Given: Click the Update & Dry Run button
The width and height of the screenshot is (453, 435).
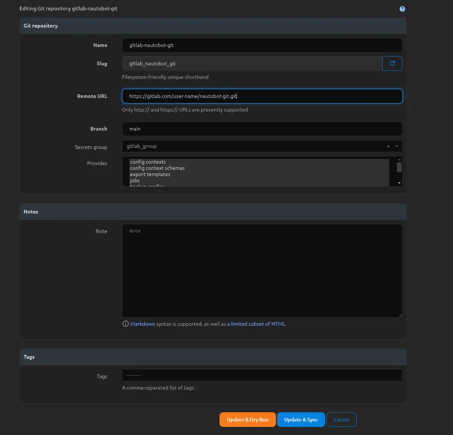Looking at the screenshot, I should [x=247, y=420].
